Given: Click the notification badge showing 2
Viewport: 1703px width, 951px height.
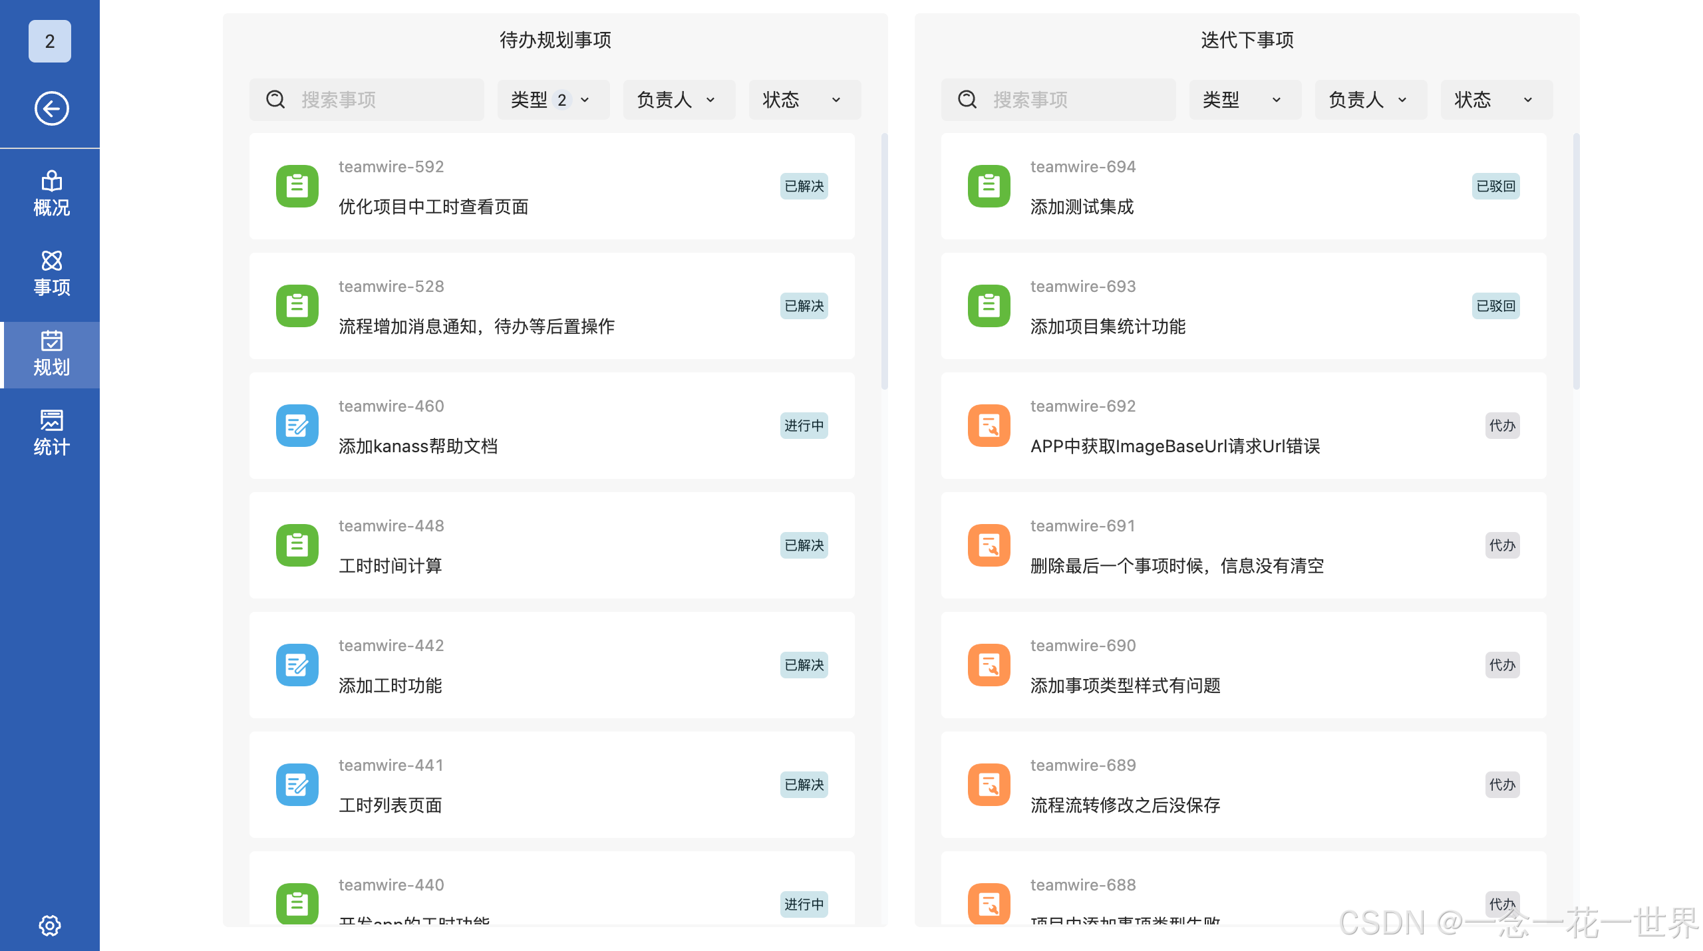Looking at the screenshot, I should tap(49, 41).
